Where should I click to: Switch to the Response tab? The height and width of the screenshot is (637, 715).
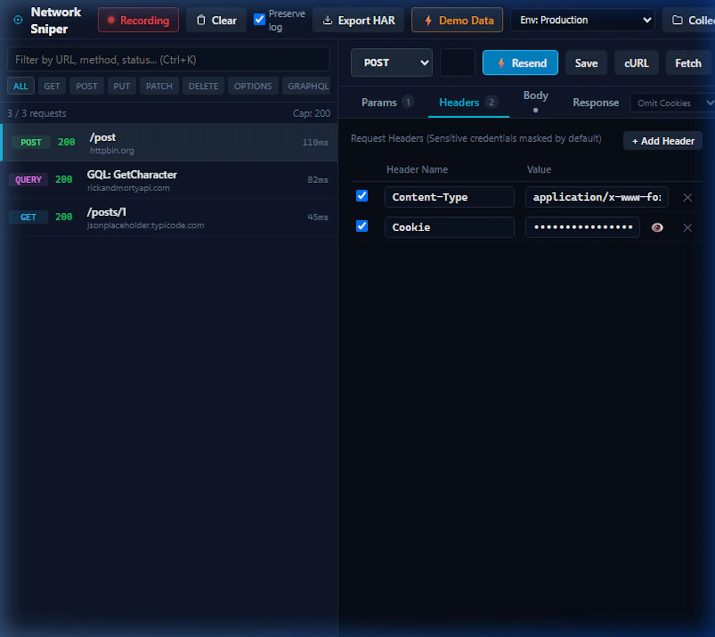pyautogui.click(x=596, y=102)
